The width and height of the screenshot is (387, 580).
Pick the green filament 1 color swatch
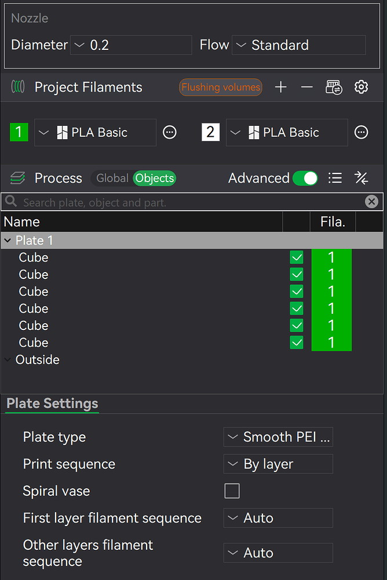coord(19,132)
